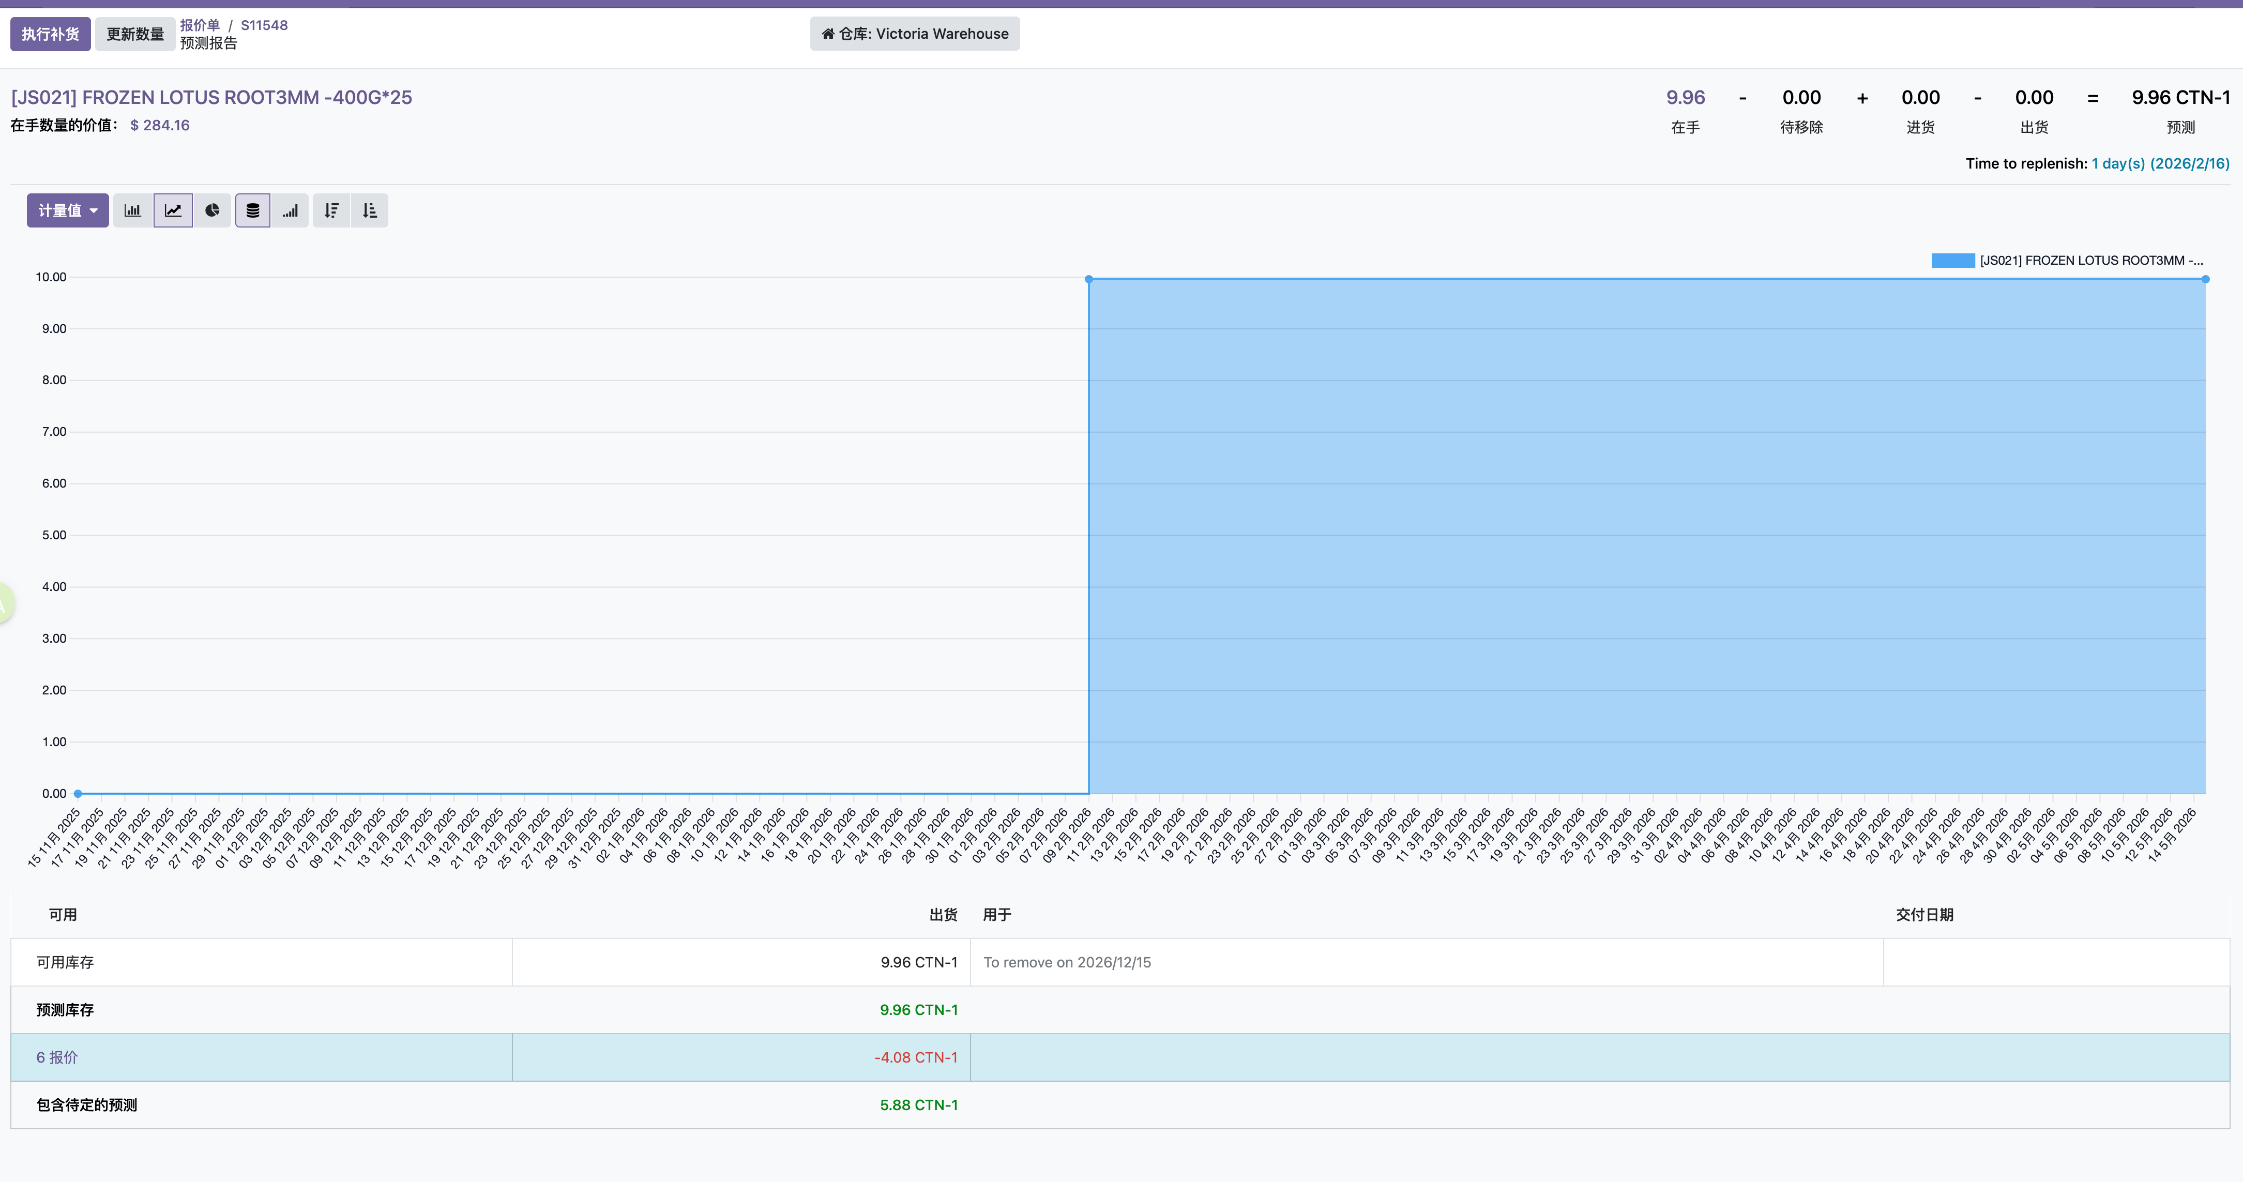Click the 0.00 待移除 value
The width and height of the screenshot is (2243, 1182).
1801,98
